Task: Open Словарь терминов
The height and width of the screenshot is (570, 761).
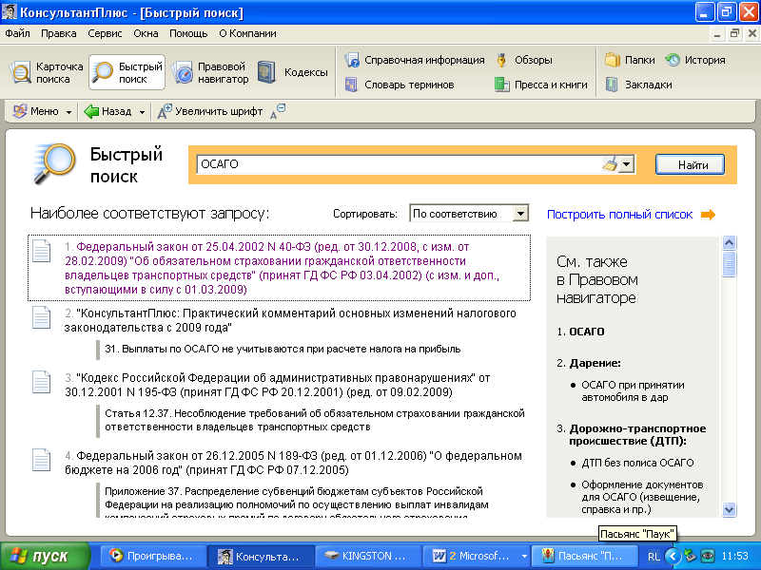Action: click(x=399, y=85)
